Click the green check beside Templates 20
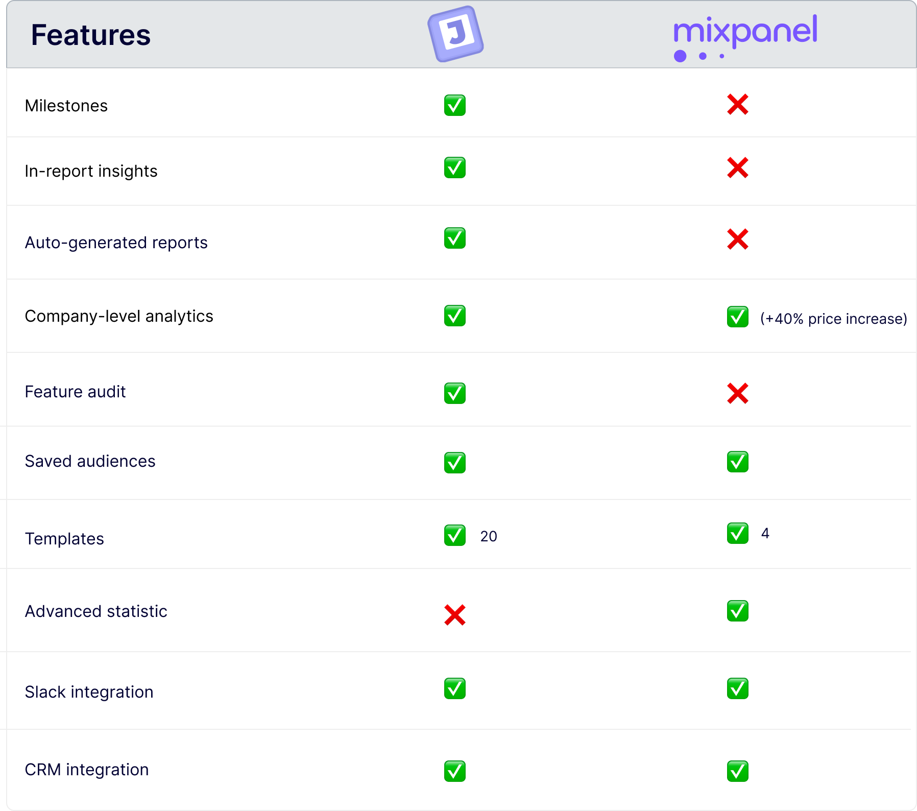Viewport: 917px width, 811px height. point(455,535)
